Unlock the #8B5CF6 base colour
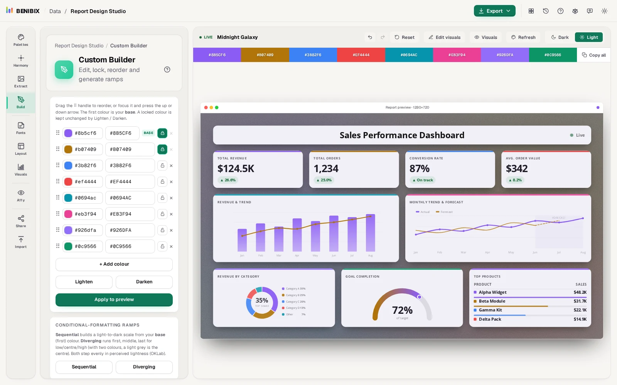The height and width of the screenshot is (385, 617). [162, 133]
